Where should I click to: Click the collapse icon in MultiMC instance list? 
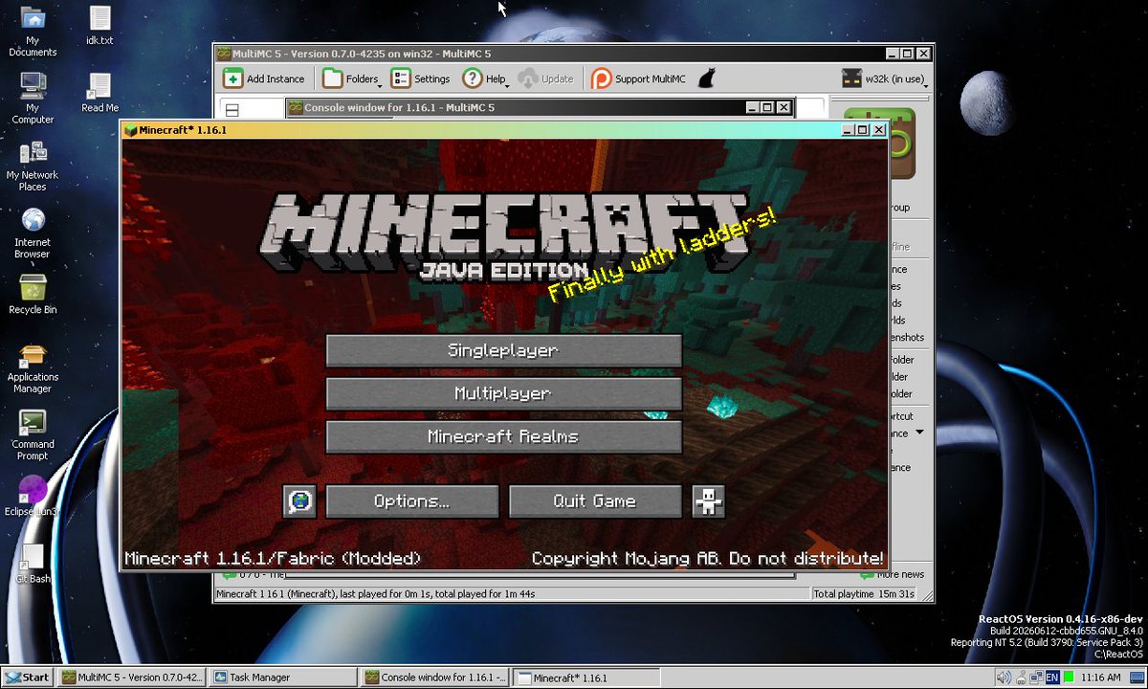pyautogui.click(x=232, y=110)
